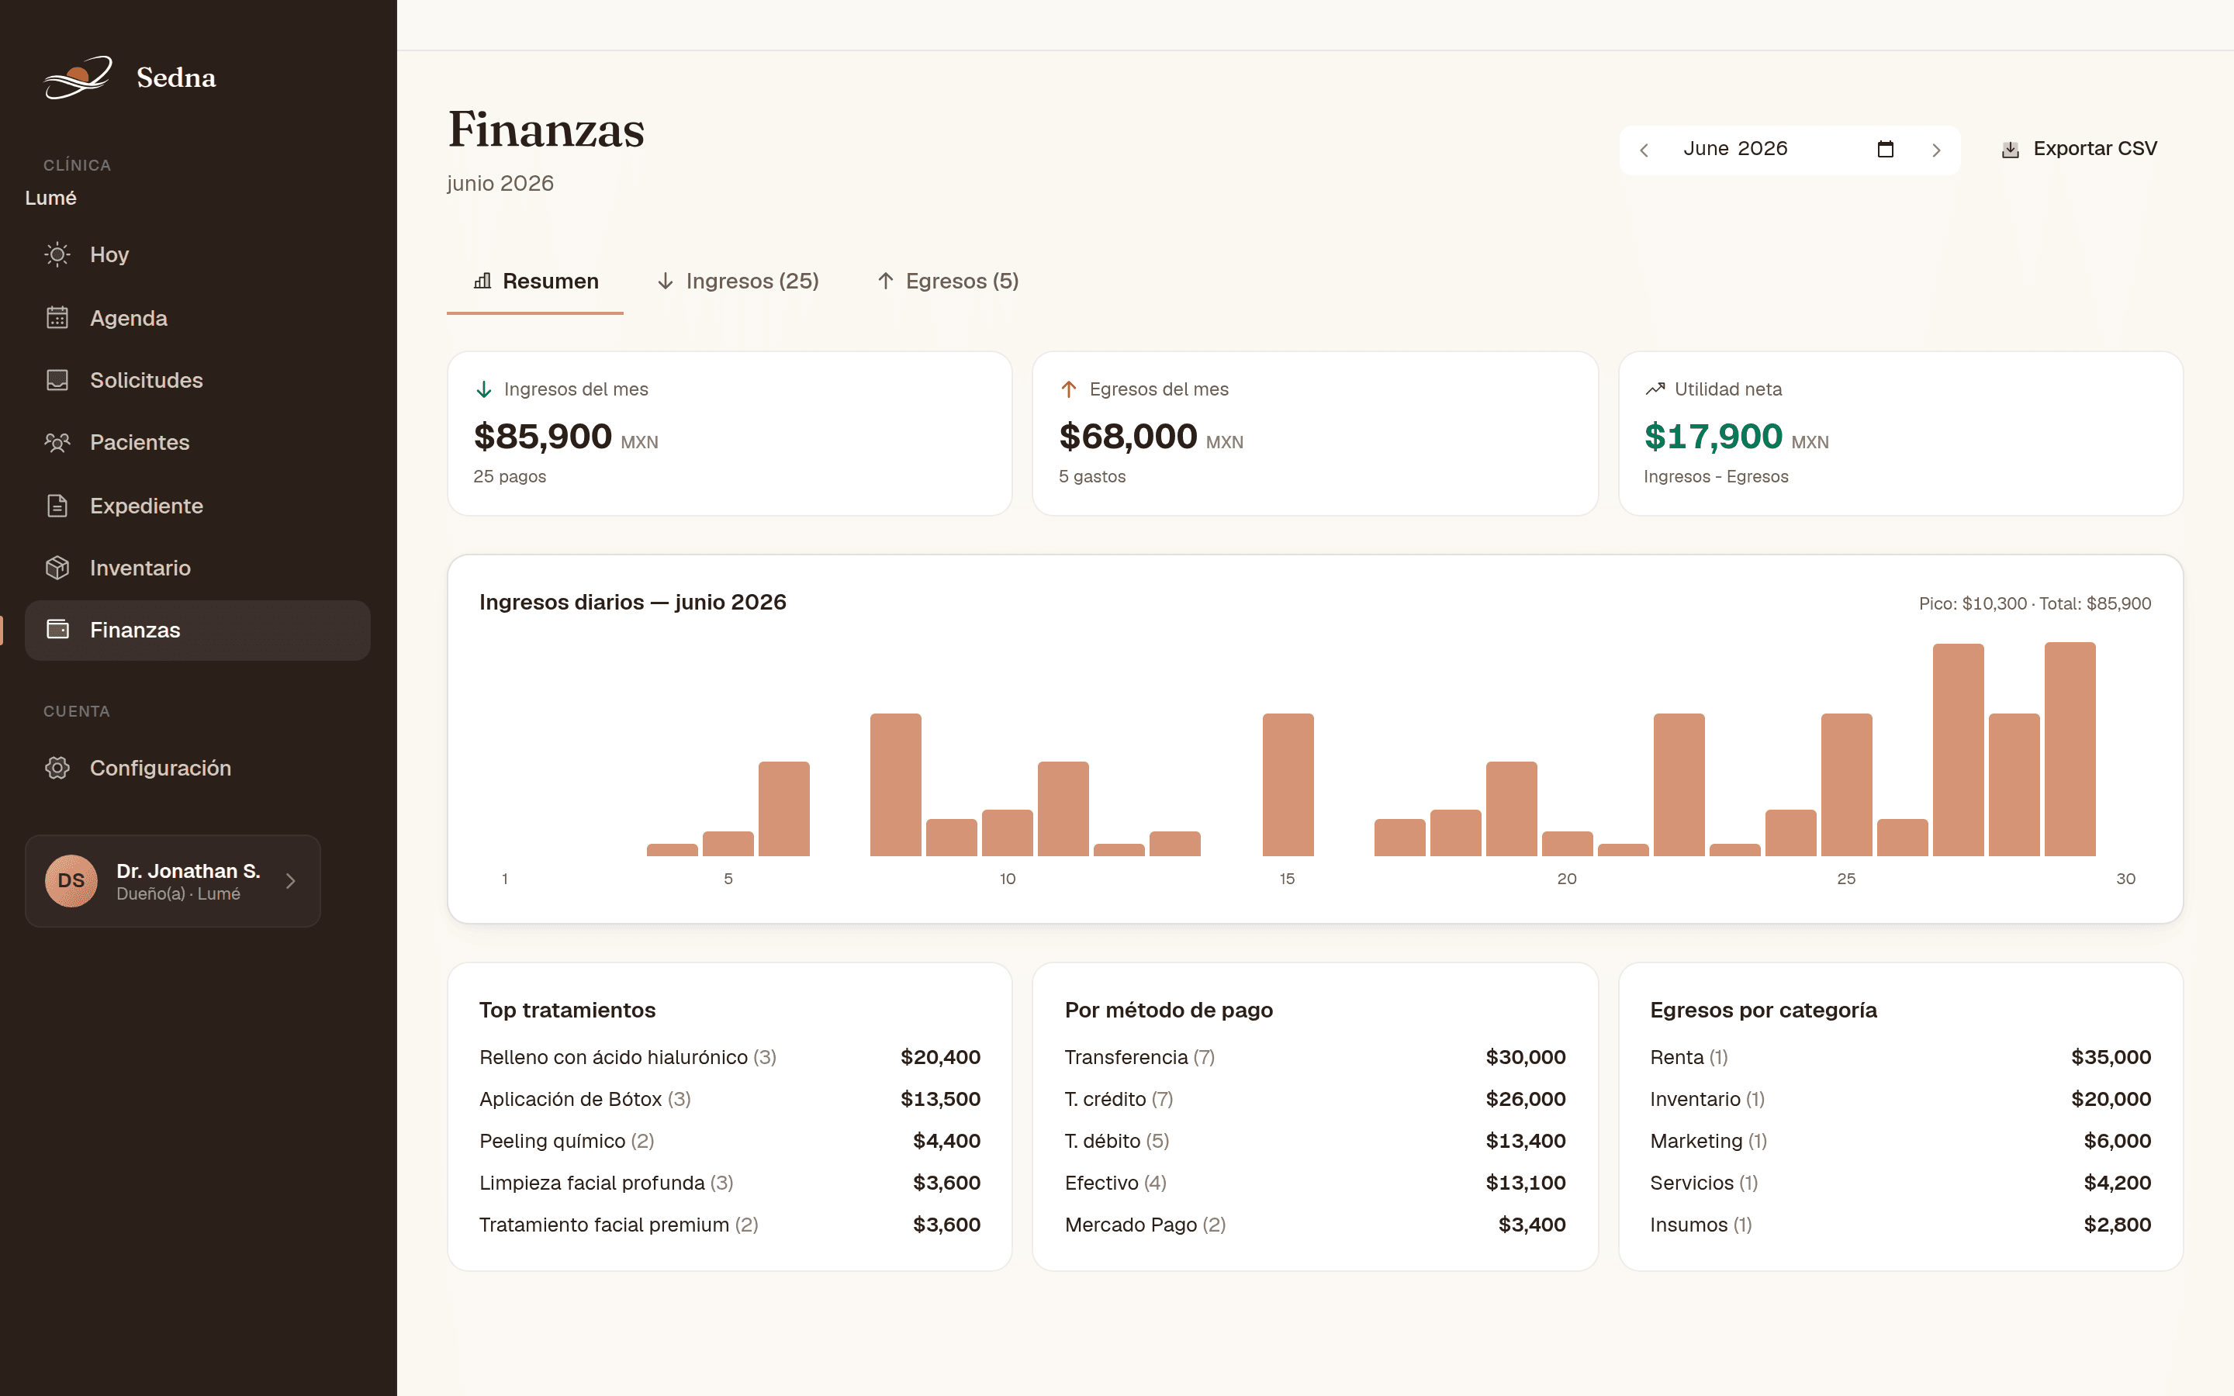
Task: Advance to next month with right chevron
Action: pos(1937,150)
